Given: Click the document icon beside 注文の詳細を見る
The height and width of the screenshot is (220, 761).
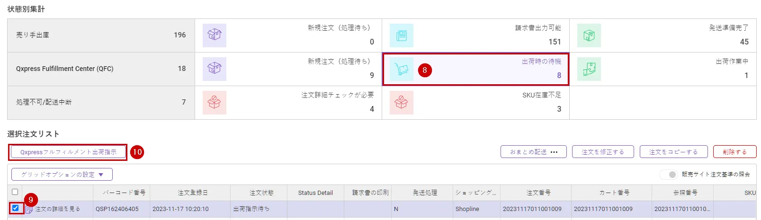Looking at the screenshot, I should (29, 209).
